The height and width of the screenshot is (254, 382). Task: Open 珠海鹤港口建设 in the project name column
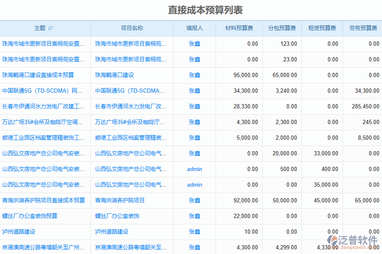click(115, 75)
